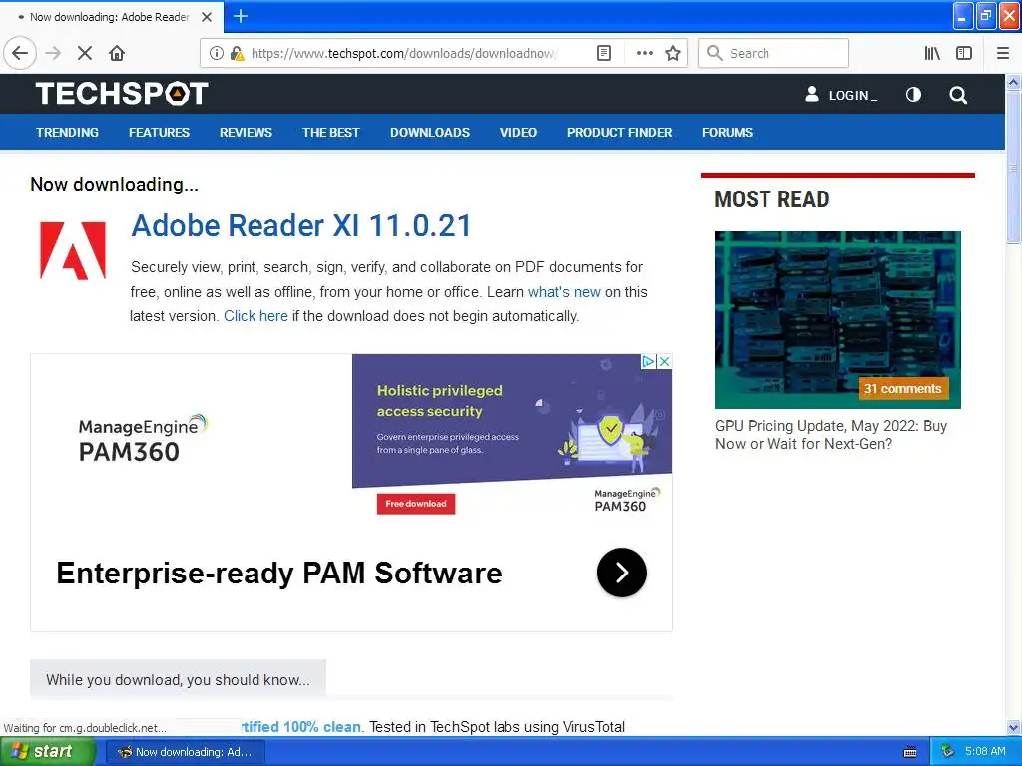The width and height of the screenshot is (1022, 766).
Task: Click the LOGIN link
Action: pos(852,95)
